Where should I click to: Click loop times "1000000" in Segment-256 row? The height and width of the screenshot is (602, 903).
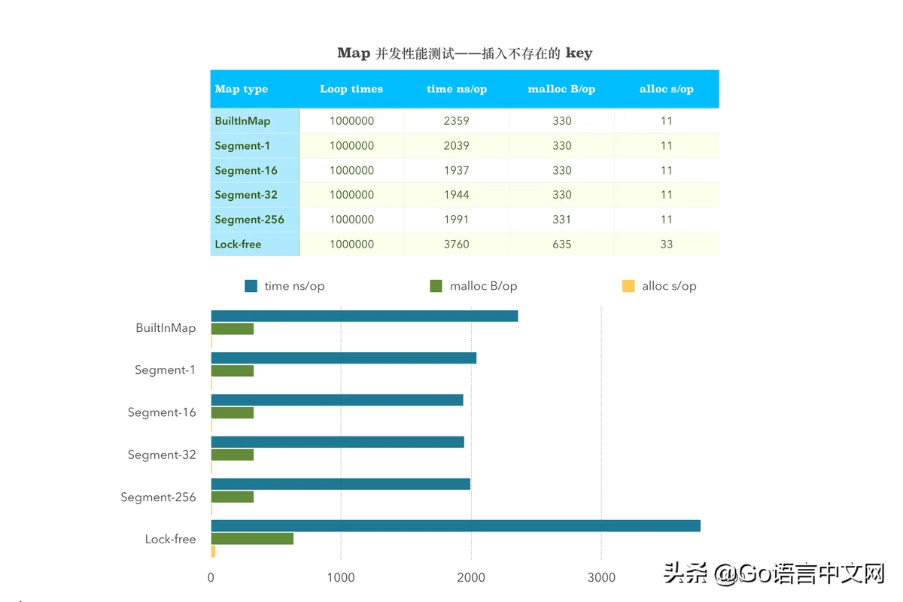pos(351,220)
